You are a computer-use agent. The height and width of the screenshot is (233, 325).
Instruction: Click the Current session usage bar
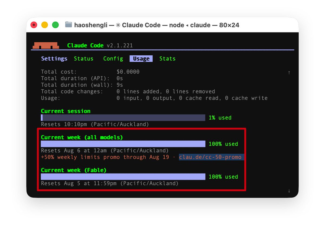click(123, 118)
